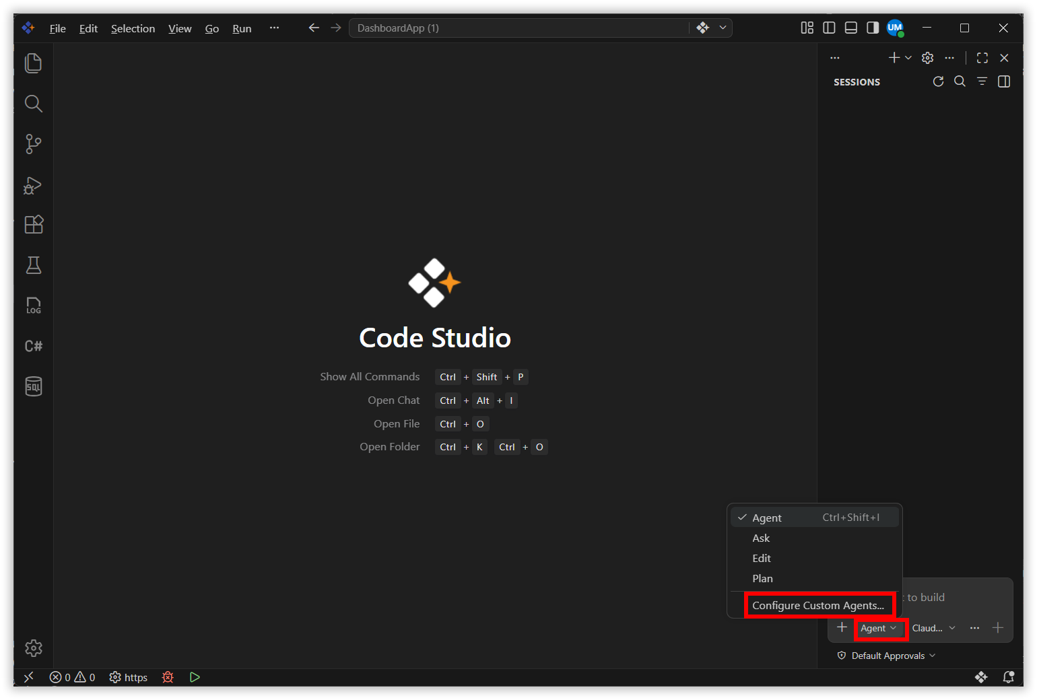
Task: Open chat panel settings gear
Action: [x=927, y=58]
